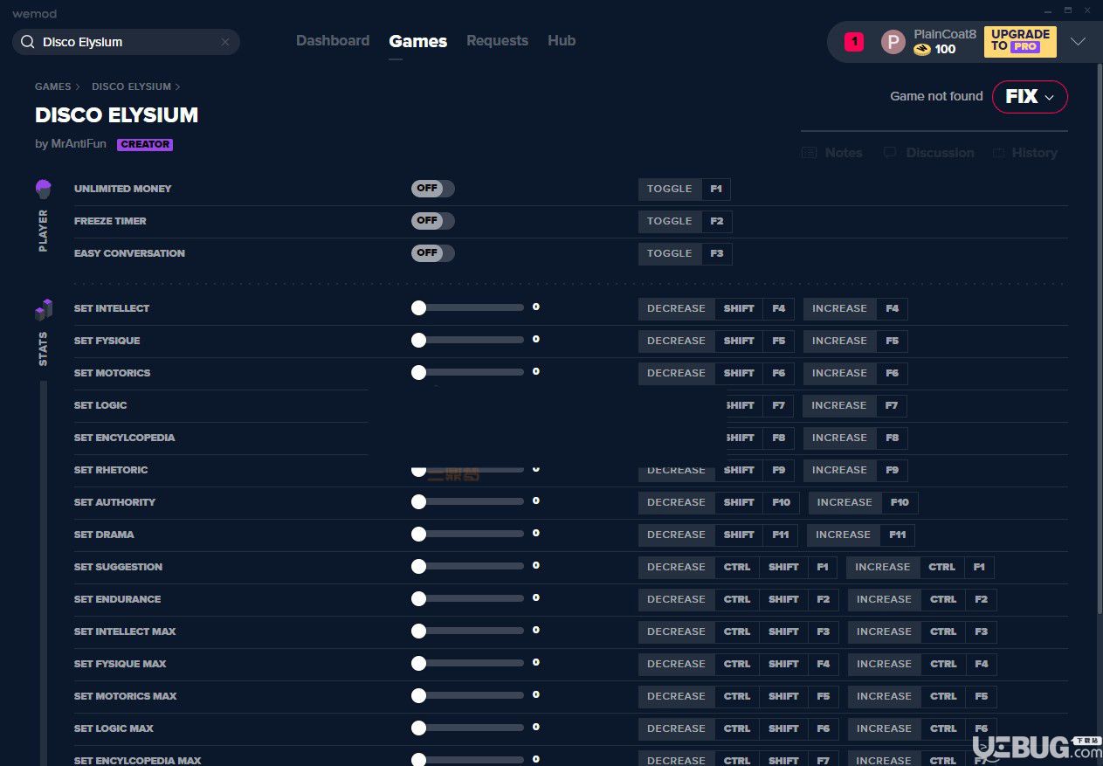Focus the game search input field
This screenshot has height=766, width=1103.
pyautogui.click(x=127, y=42)
